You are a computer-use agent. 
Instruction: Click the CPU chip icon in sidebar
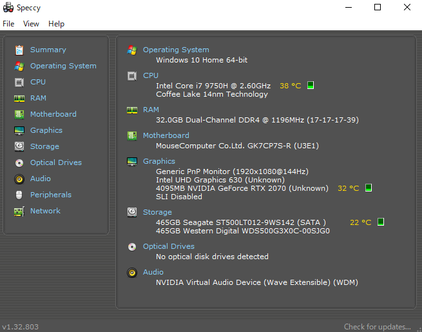[19, 82]
